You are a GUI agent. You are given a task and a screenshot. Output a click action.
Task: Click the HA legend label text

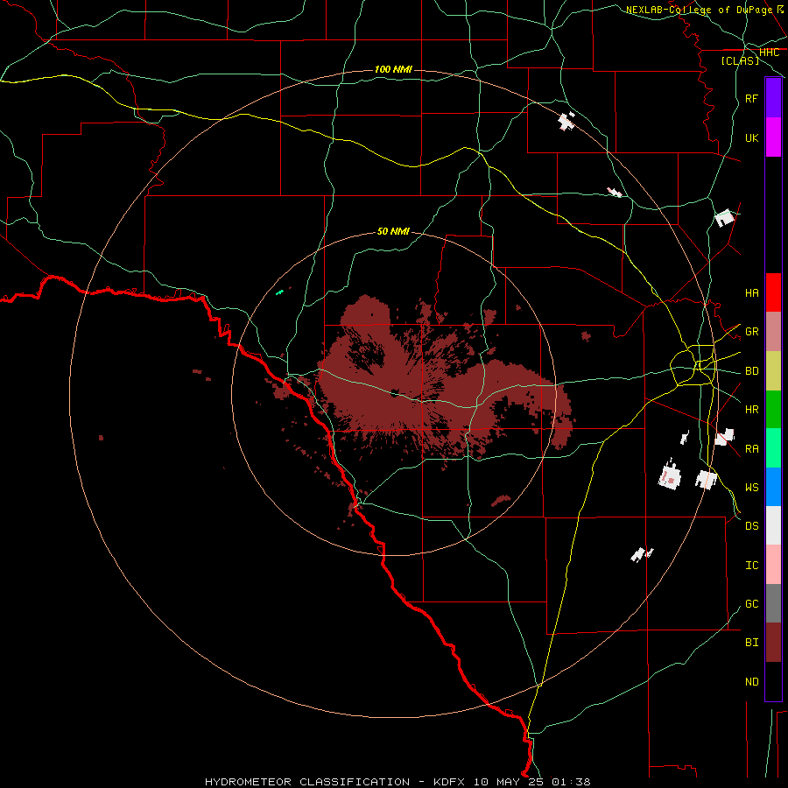(751, 292)
